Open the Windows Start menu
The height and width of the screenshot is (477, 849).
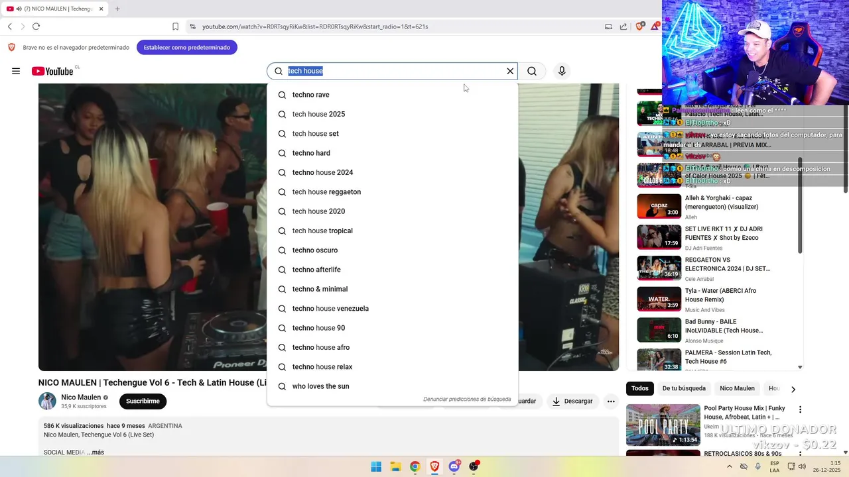point(376,466)
